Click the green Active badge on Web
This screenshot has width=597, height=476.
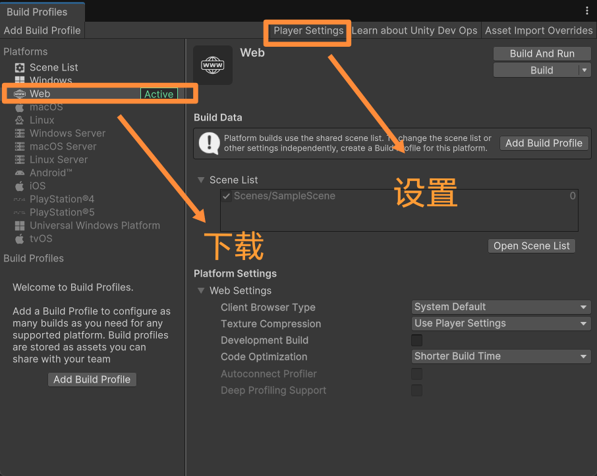coord(159,94)
